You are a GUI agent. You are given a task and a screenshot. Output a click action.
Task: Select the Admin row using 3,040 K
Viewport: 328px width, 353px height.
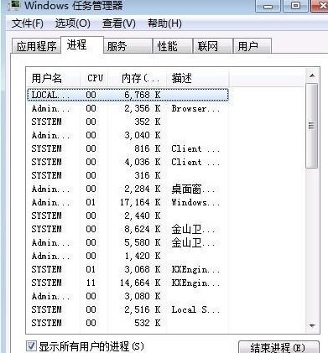click(x=128, y=135)
